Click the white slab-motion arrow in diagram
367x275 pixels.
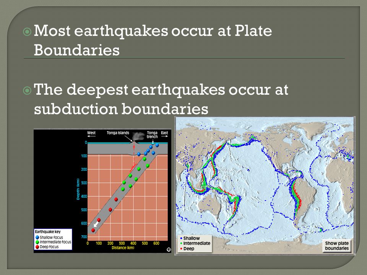tap(96, 225)
